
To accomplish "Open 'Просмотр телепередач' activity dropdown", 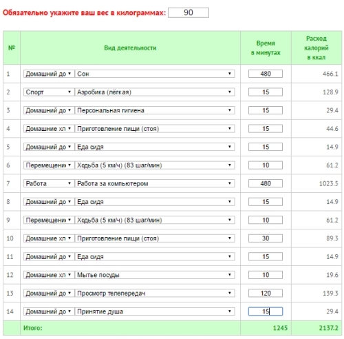I will point(155,293).
